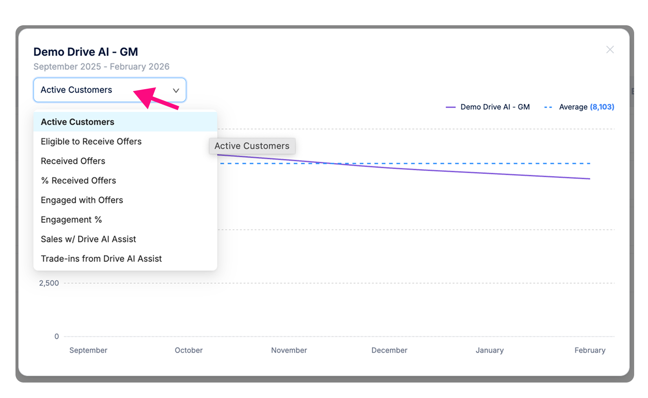Image resolution: width=648 pixels, height=398 pixels.
Task: Select the Received Offers metric
Action: click(73, 161)
